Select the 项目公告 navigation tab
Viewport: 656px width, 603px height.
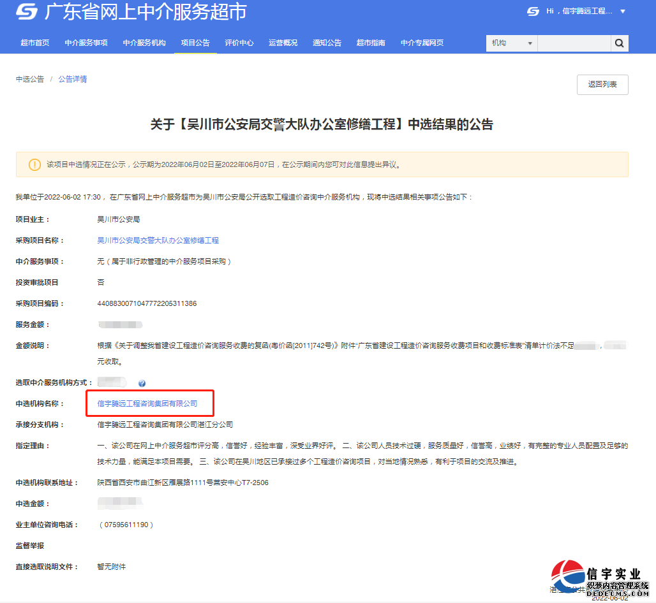[195, 43]
